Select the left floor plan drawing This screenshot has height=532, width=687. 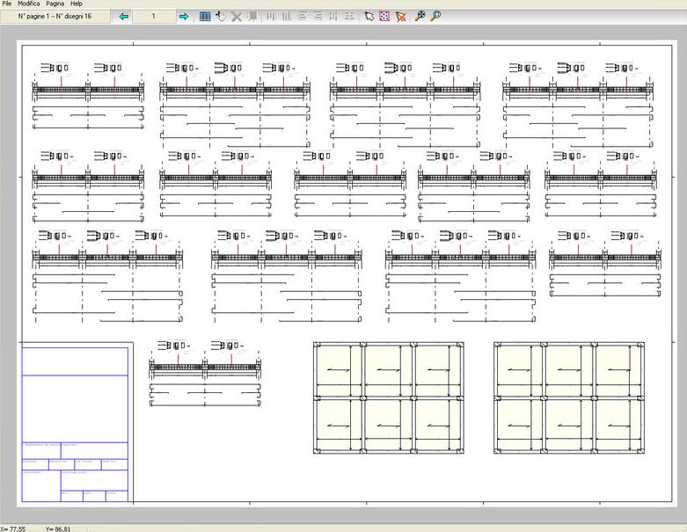[x=389, y=398]
